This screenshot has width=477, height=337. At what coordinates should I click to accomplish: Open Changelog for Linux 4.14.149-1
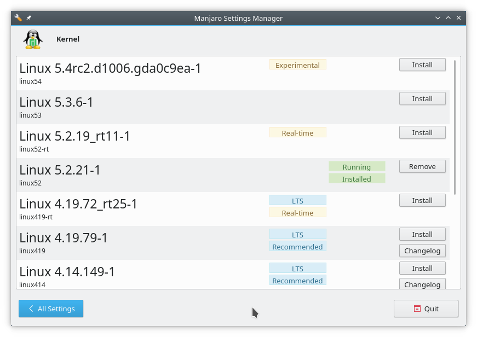[x=422, y=284]
